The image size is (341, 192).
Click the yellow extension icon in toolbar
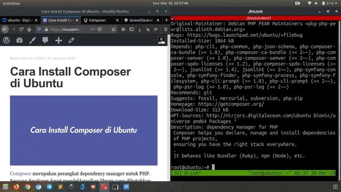[x=148, y=29]
